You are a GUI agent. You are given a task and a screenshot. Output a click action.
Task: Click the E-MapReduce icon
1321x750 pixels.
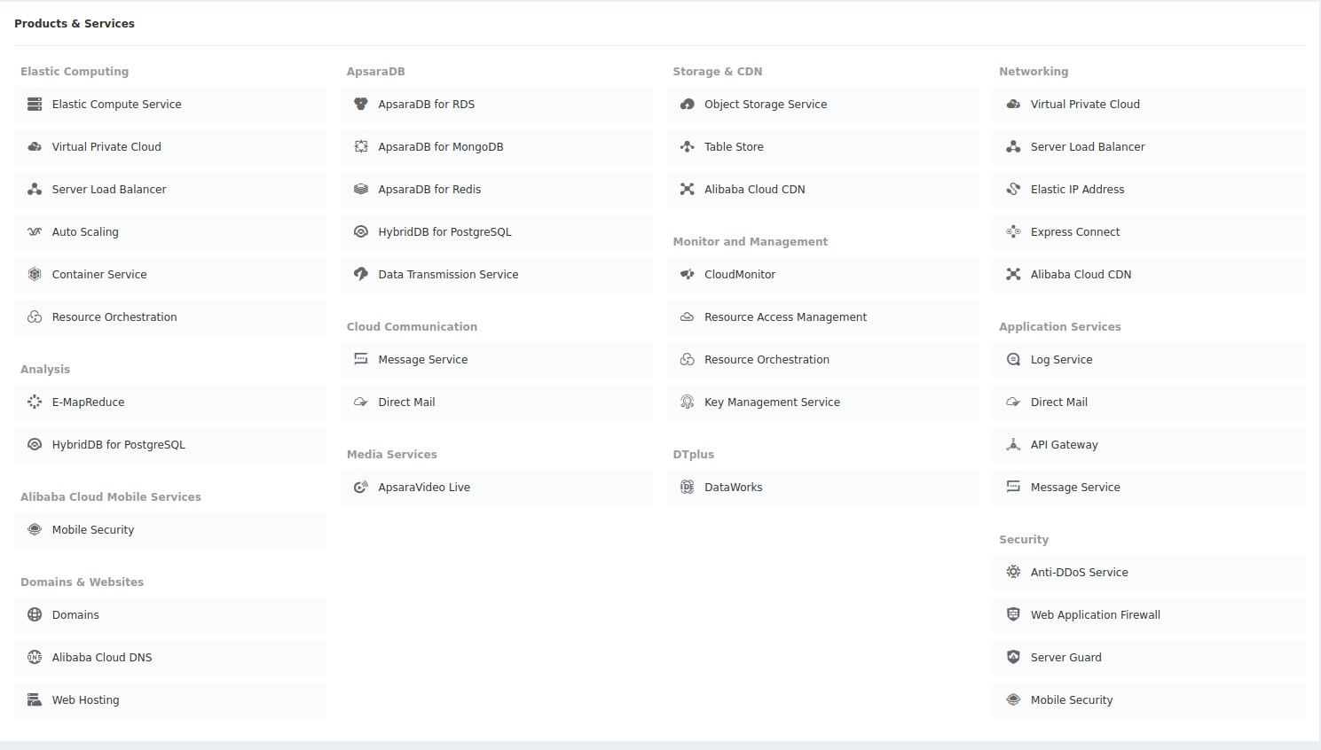tap(35, 402)
